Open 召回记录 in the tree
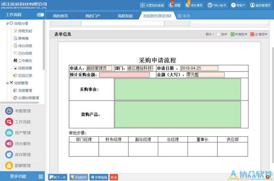 coord(23,76)
